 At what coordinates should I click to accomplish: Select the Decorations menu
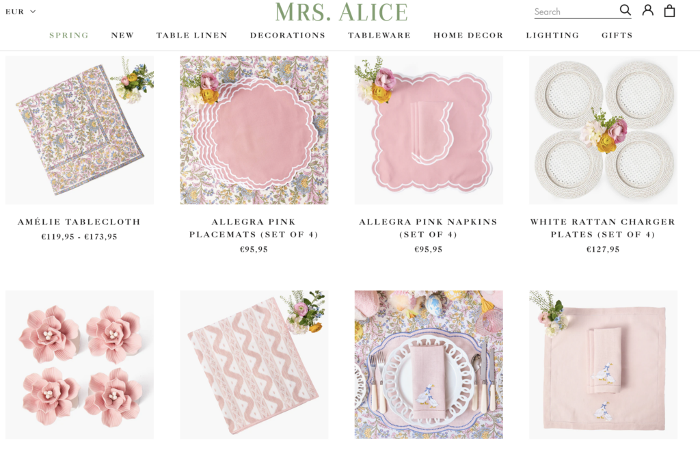288,36
